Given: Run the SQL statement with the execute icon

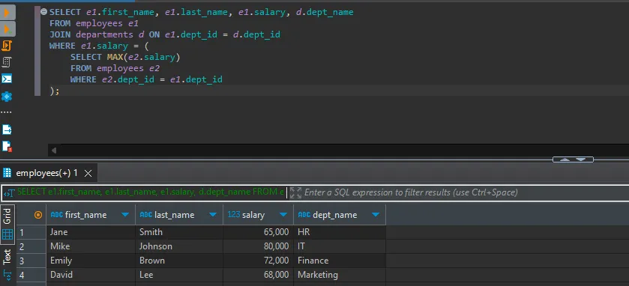Looking at the screenshot, I should (x=7, y=13).
